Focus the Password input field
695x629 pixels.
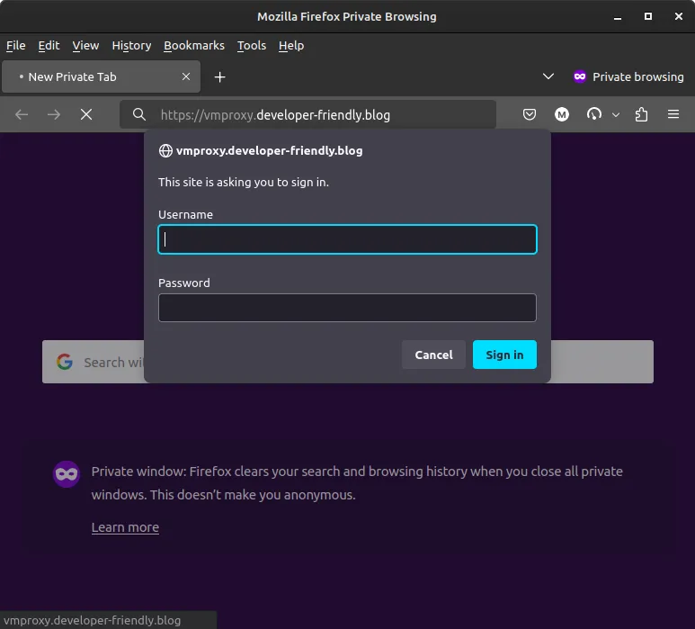pyautogui.click(x=347, y=308)
